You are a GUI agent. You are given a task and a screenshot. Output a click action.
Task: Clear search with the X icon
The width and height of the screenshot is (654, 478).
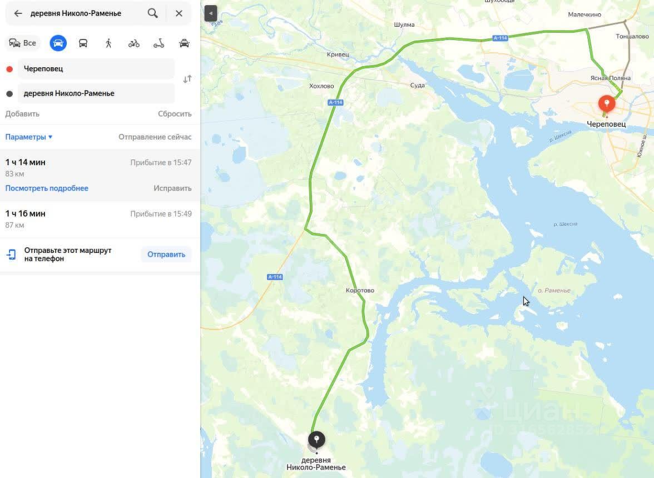(x=179, y=13)
